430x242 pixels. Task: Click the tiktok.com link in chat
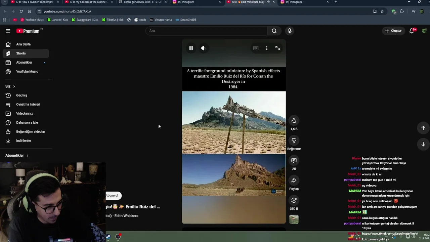click(390, 234)
